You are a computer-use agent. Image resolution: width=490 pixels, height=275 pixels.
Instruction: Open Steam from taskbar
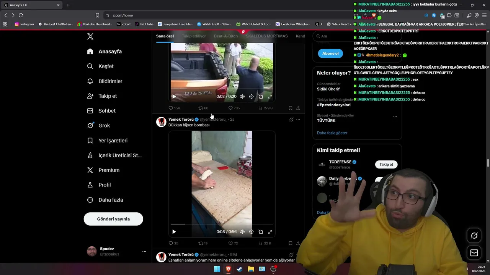click(x=239, y=269)
